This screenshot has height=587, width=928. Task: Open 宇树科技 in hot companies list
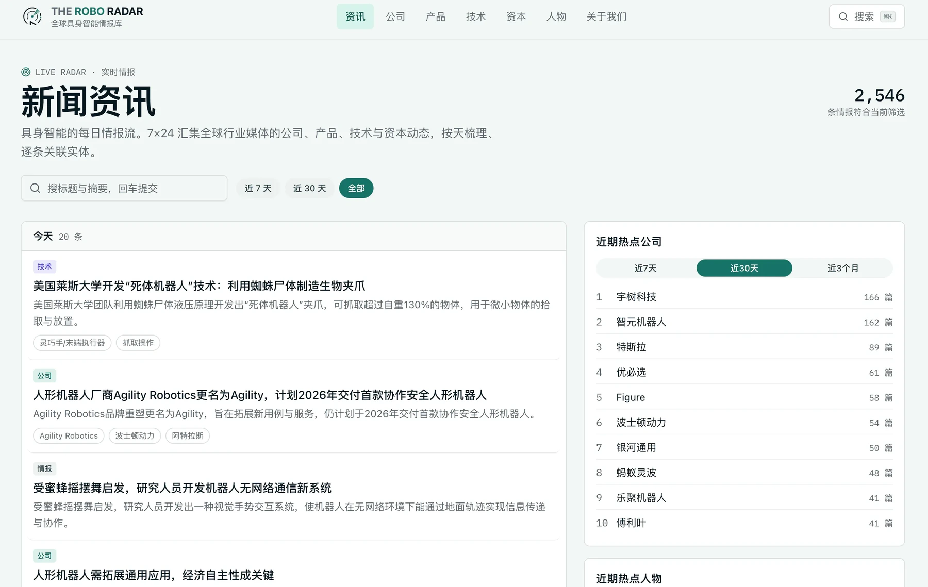coord(744,297)
